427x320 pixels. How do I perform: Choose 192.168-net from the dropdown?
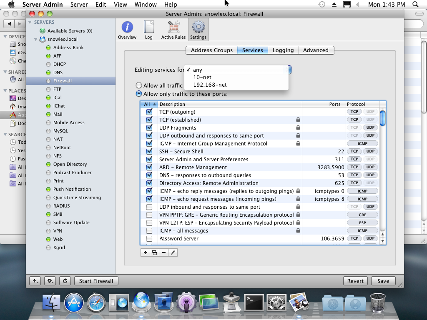(236, 85)
